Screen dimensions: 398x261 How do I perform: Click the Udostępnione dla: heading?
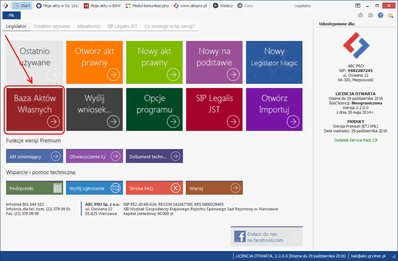(337, 24)
